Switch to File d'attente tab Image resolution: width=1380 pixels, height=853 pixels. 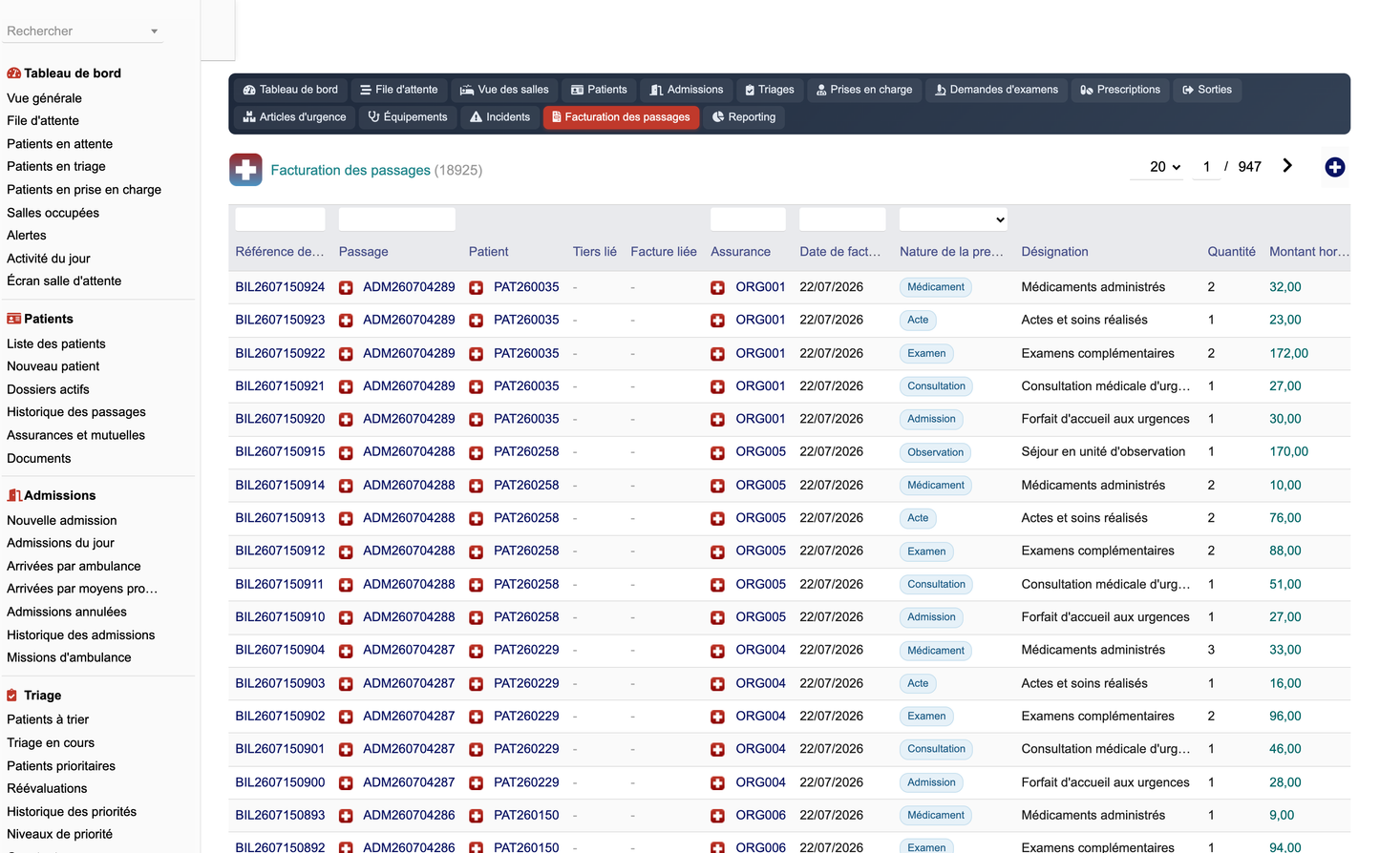tap(398, 90)
